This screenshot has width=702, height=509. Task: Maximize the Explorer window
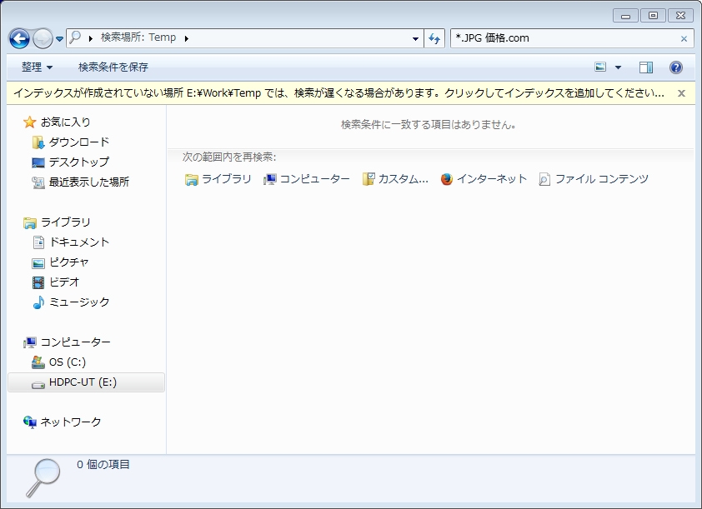point(653,16)
